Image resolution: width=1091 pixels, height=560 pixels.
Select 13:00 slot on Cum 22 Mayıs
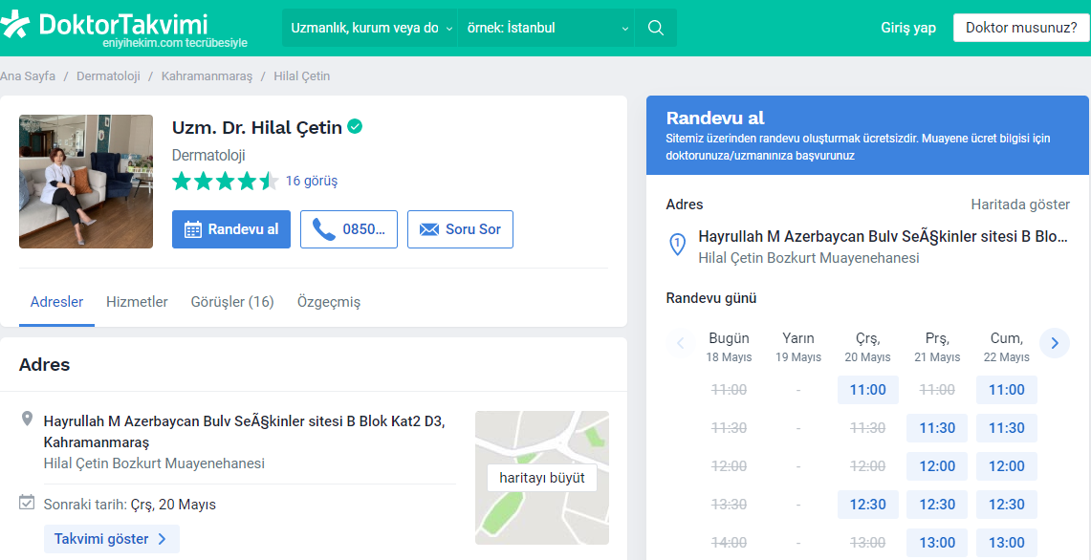pos(1006,543)
